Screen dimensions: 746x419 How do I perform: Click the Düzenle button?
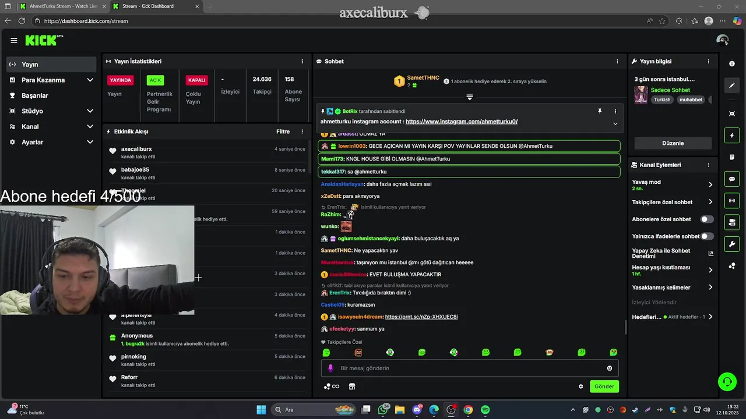[673, 143]
